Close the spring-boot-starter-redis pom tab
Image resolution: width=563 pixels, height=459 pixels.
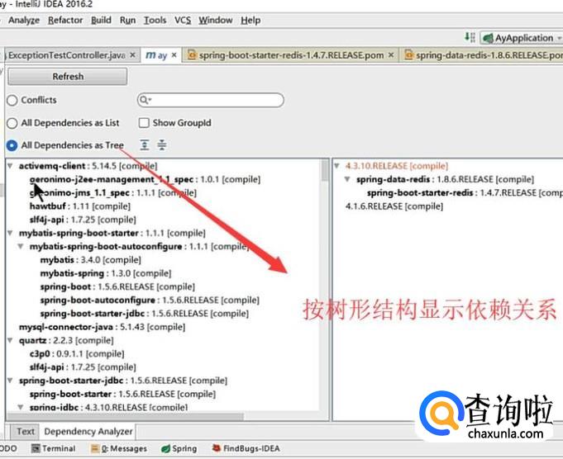391,54
